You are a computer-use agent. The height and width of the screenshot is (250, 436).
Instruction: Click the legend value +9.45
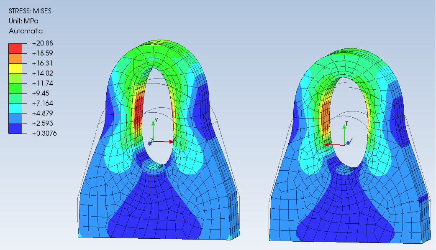pos(41,93)
